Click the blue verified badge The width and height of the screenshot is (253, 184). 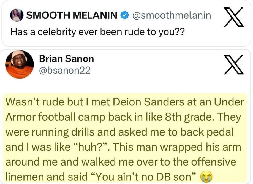point(125,16)
